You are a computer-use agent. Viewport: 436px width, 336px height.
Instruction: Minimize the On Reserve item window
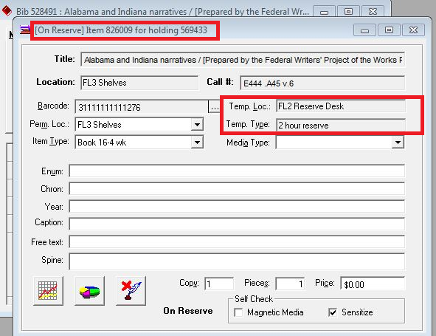[x=364, y=30]
